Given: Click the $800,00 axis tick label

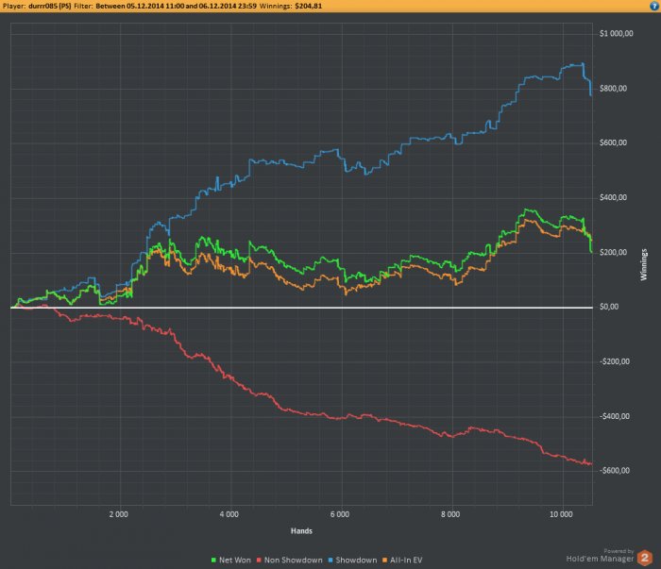Looking at the screenshot, I should point(614,89).
